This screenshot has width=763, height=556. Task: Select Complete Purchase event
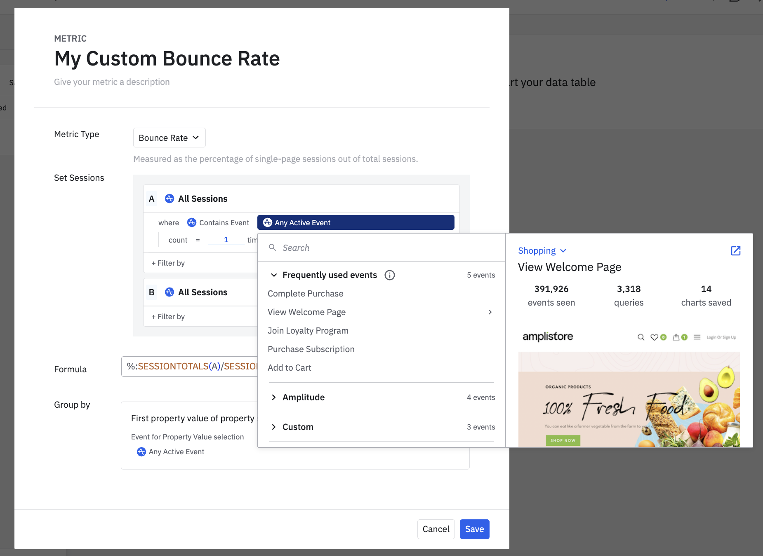click(305, 294)
